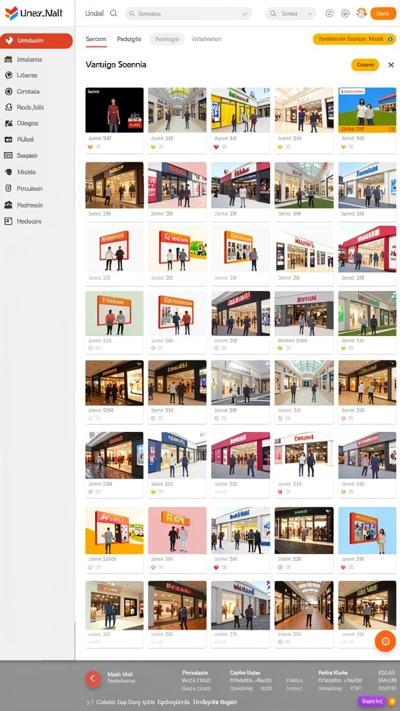Toggle the heart under the fifth top-row thumbnail
This screenshot has height=711, width=400.
343,147
